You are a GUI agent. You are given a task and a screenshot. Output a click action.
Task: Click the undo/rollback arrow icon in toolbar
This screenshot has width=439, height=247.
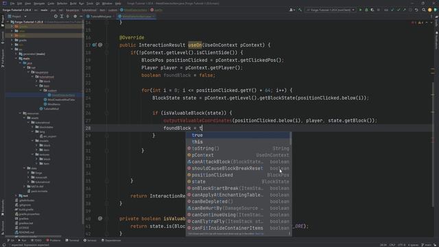click(x=416, y=10)
